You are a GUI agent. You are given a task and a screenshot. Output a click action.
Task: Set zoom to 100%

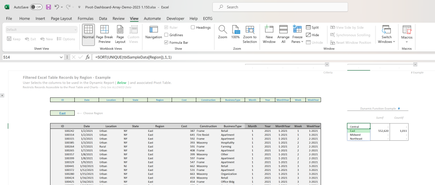coord(235,33)
